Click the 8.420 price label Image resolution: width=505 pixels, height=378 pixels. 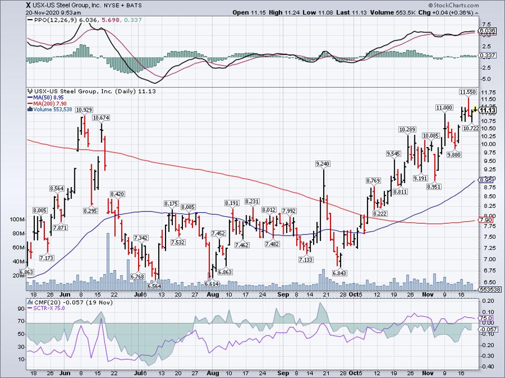(118, 194)
